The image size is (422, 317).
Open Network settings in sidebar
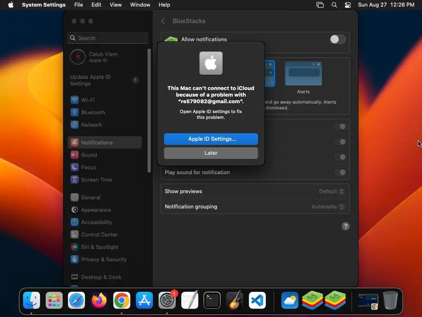click(x=104, y=125)
